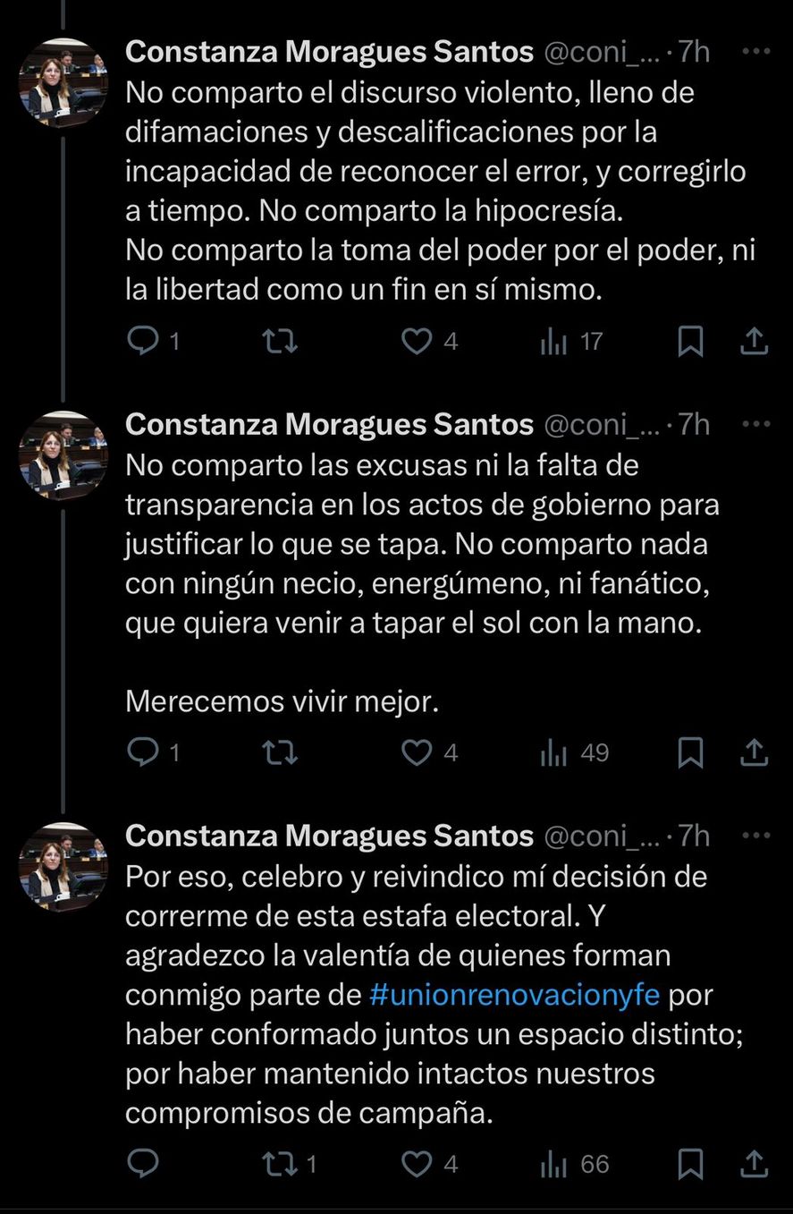Bookmark the 'Merecemos vivir mejor' tweet

(691, 752)
